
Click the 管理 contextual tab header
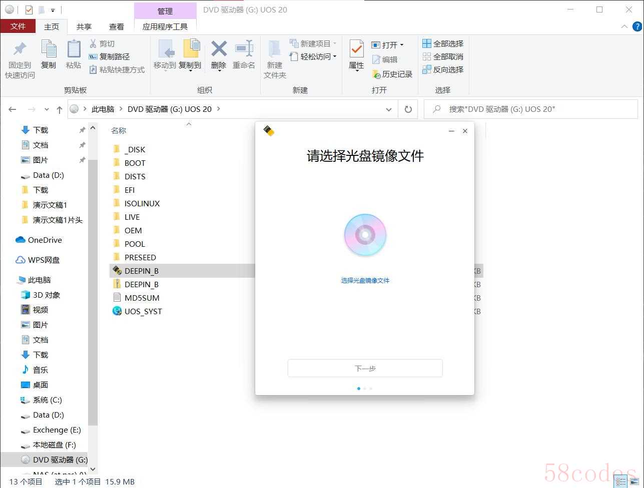[165, 10]
